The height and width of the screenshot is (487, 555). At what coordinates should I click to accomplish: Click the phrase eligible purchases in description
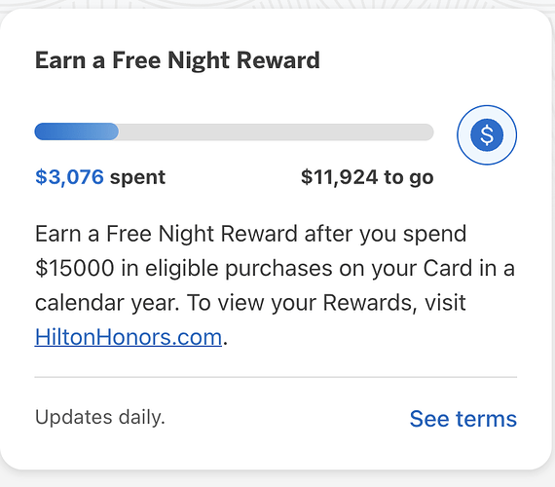(239, 269)
